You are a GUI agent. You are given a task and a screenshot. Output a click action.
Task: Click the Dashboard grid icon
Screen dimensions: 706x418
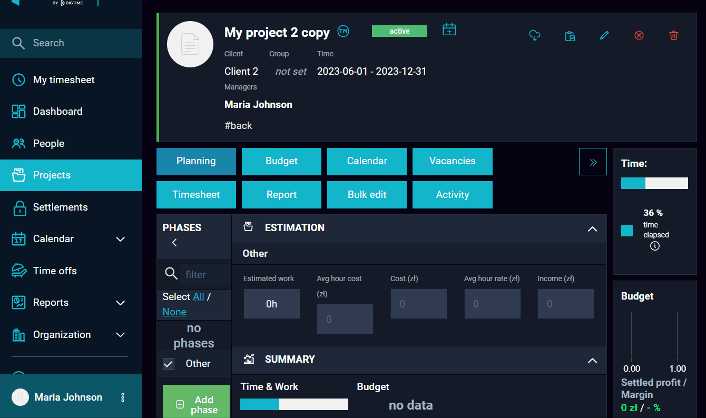pos(18,112)
